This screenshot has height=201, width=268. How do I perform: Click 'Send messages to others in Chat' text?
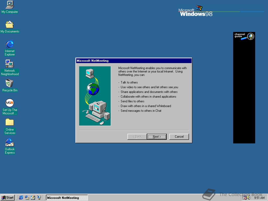[x=141, y=111]
